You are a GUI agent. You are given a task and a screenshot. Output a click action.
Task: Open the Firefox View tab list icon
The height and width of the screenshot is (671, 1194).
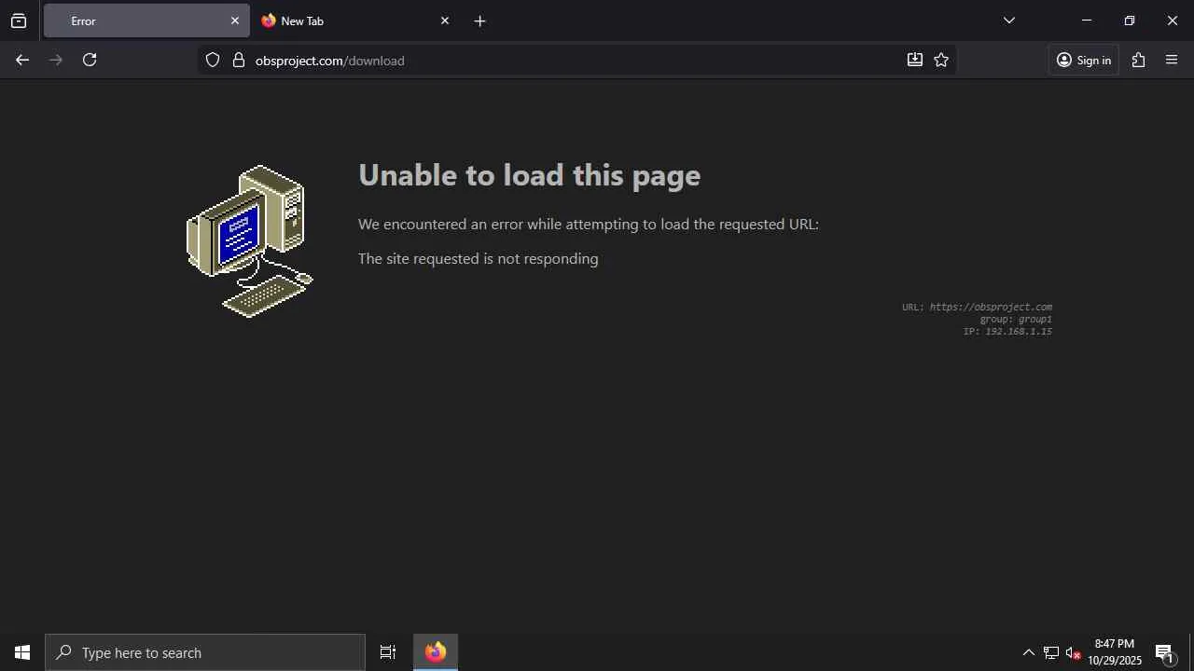tap(19, 21)
